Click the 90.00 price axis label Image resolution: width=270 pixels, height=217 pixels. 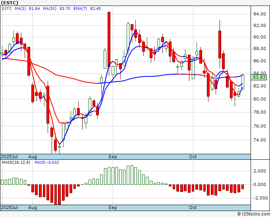(x=260, y=37)
